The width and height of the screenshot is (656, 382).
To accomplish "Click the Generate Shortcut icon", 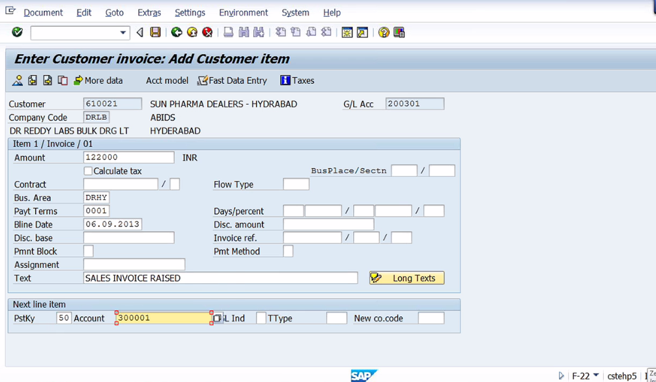I will pos(362,32).
